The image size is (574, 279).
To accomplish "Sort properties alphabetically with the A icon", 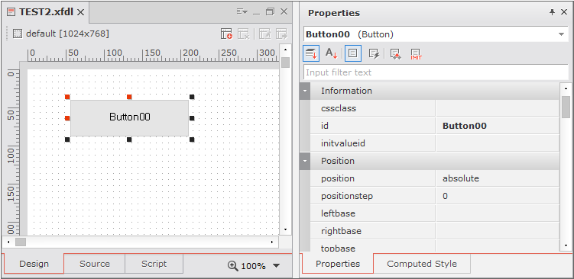I will pos(331,53).
